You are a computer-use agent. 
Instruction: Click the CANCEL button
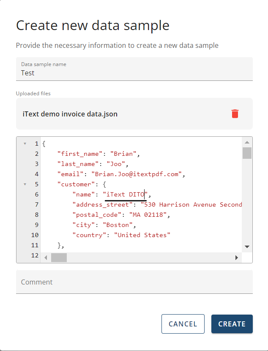pyautogui.click(x=183, y=324)
